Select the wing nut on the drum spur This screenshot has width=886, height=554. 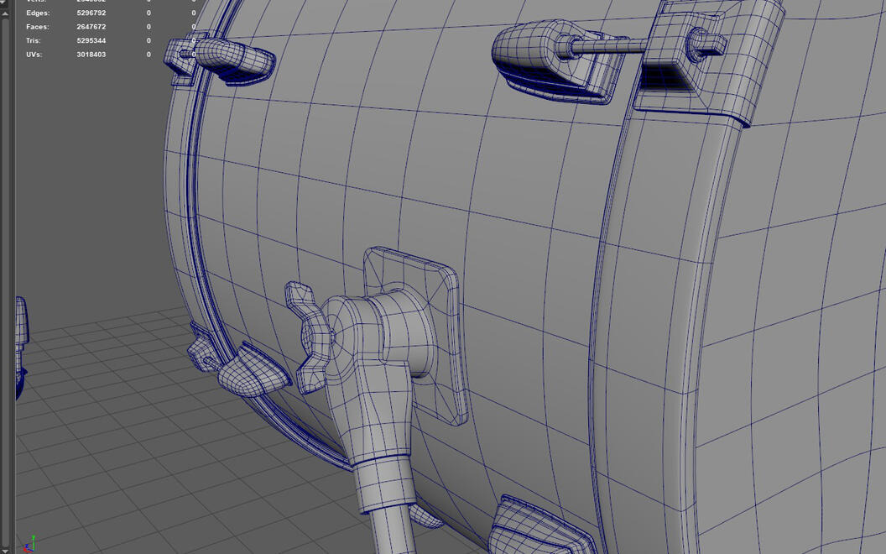(308, 336)
